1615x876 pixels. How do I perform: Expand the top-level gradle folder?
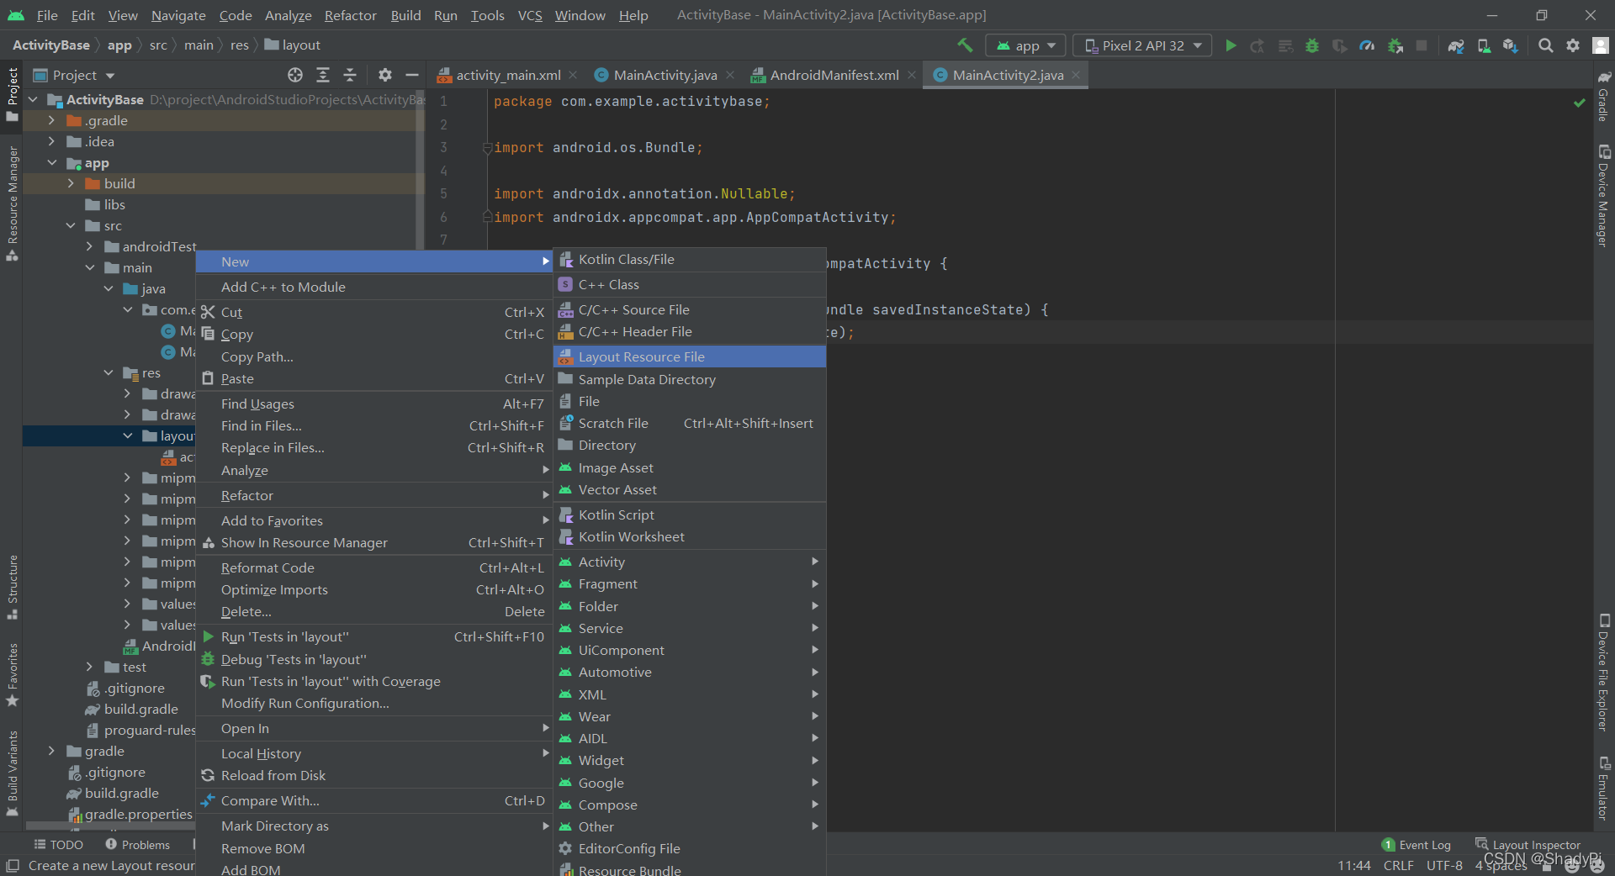(x=51, y=751)
